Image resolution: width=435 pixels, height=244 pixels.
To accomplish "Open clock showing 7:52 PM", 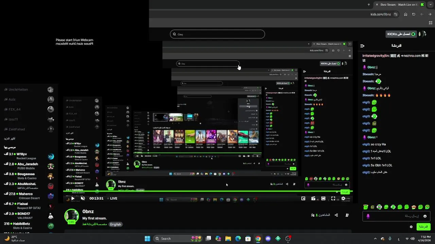I will pos(425,239).
